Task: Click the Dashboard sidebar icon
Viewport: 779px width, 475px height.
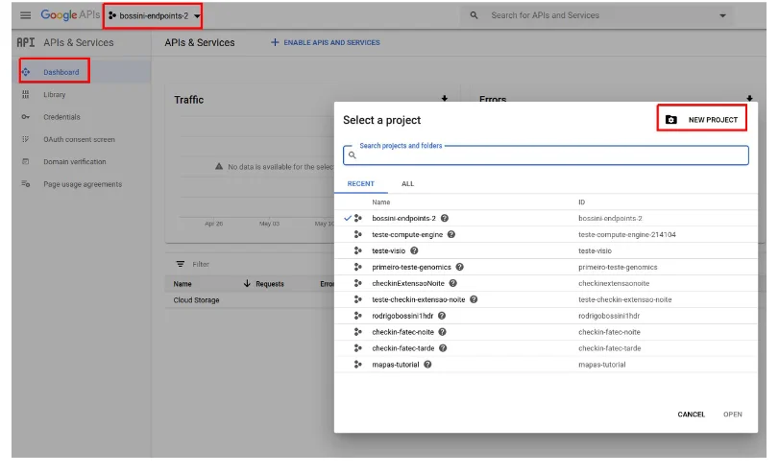Action: (26, 72)
